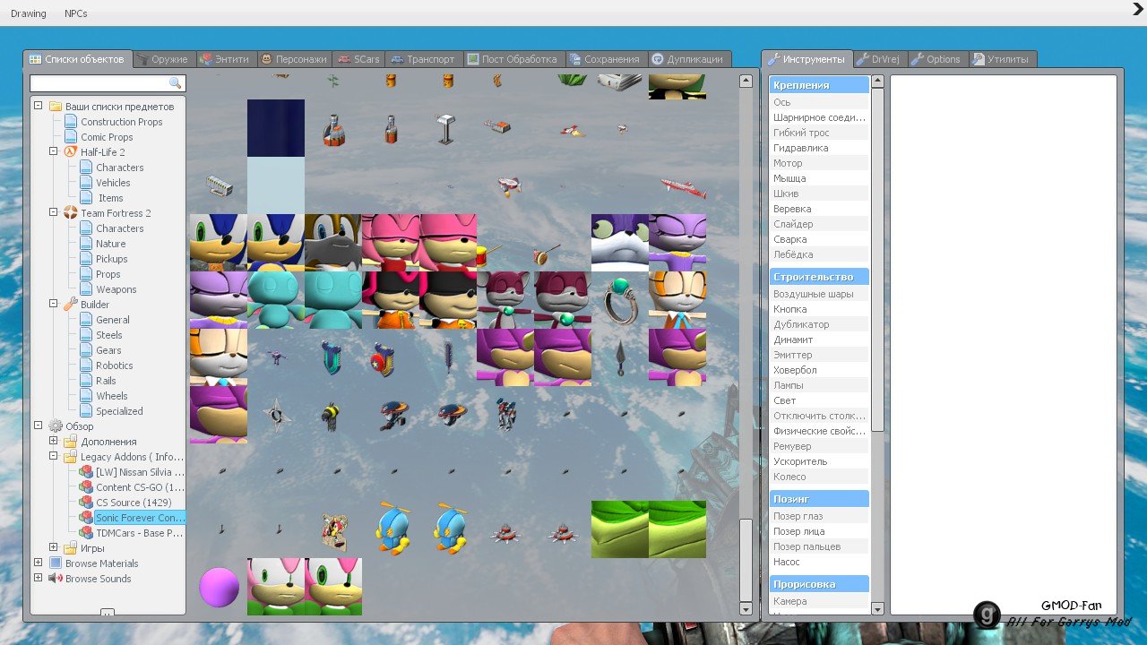Spawn the silver ring with green gem
Screen dimensions: 1147x645
click(620, 300)
